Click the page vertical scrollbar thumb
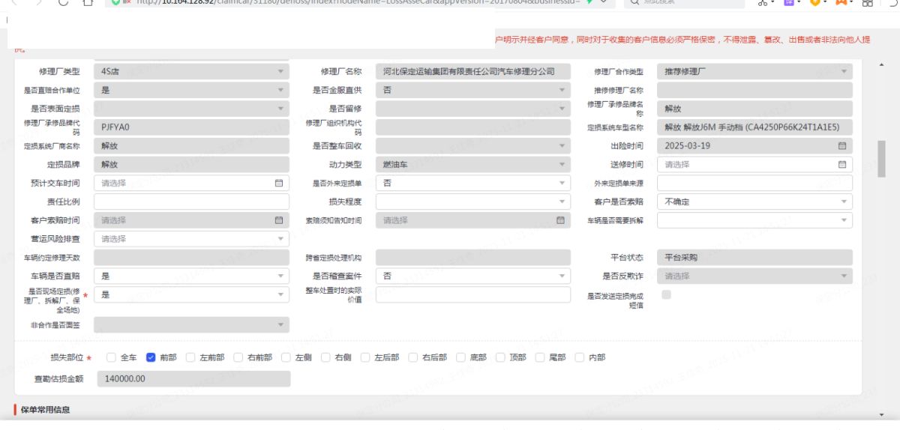Screen dimensions: 900x430 tap(881, 157)
